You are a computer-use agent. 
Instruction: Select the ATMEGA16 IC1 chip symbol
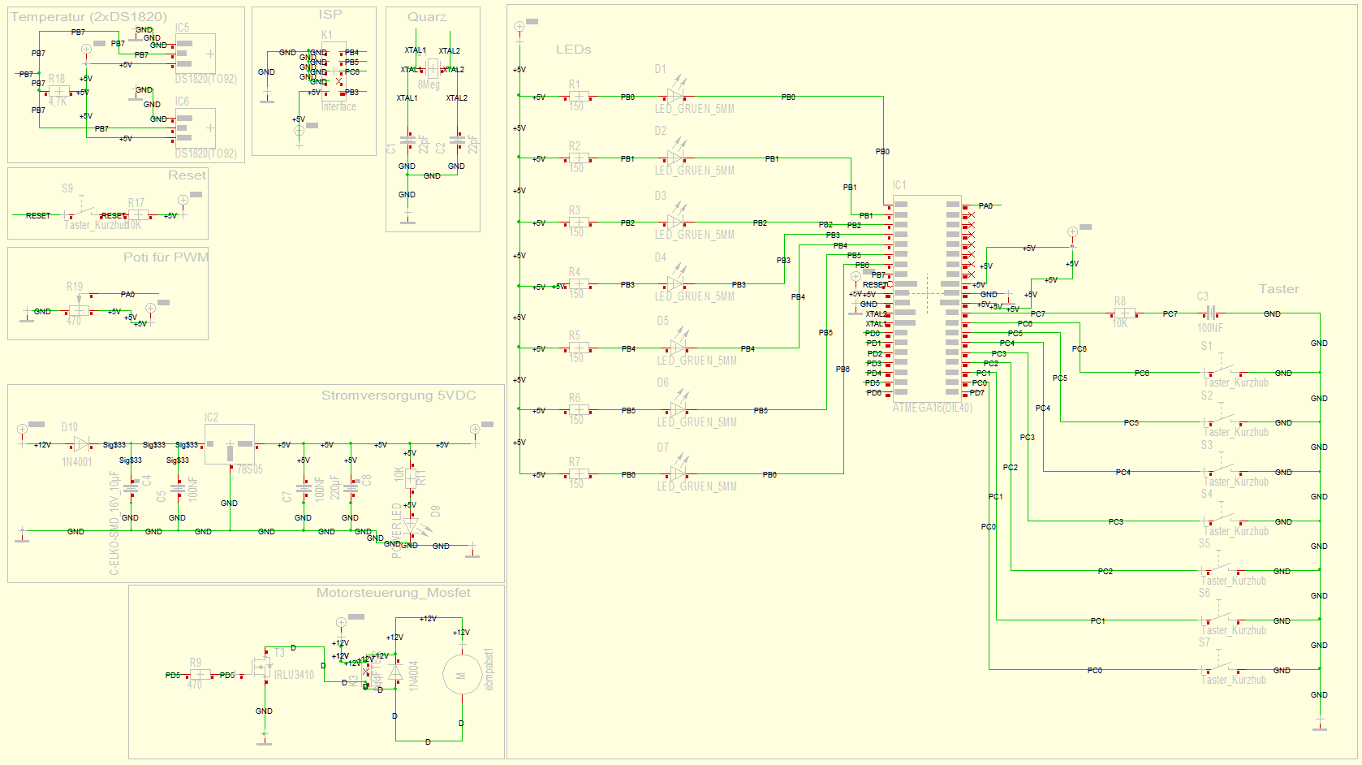tap(927, 298)
